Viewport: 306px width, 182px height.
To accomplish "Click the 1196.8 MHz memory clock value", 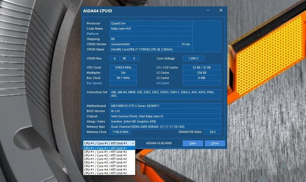I will (120, 132).
